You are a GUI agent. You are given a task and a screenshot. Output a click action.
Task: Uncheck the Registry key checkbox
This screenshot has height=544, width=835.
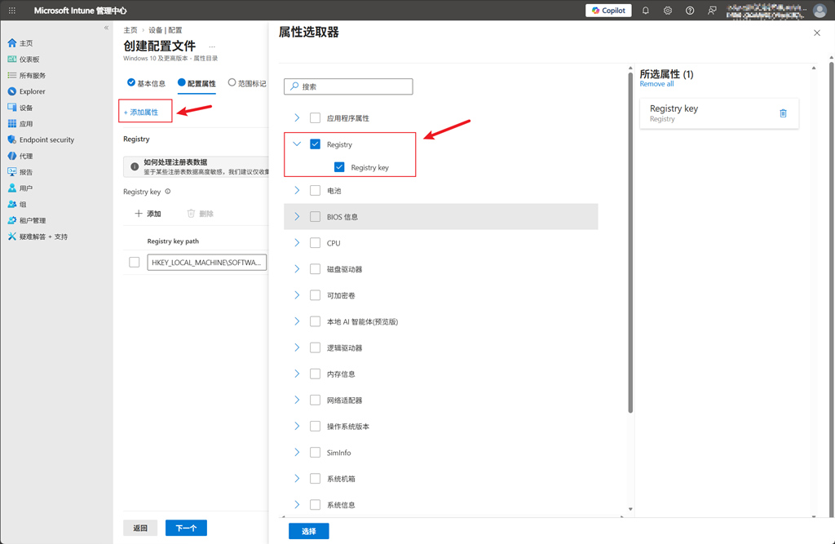(x=339, y=166)
